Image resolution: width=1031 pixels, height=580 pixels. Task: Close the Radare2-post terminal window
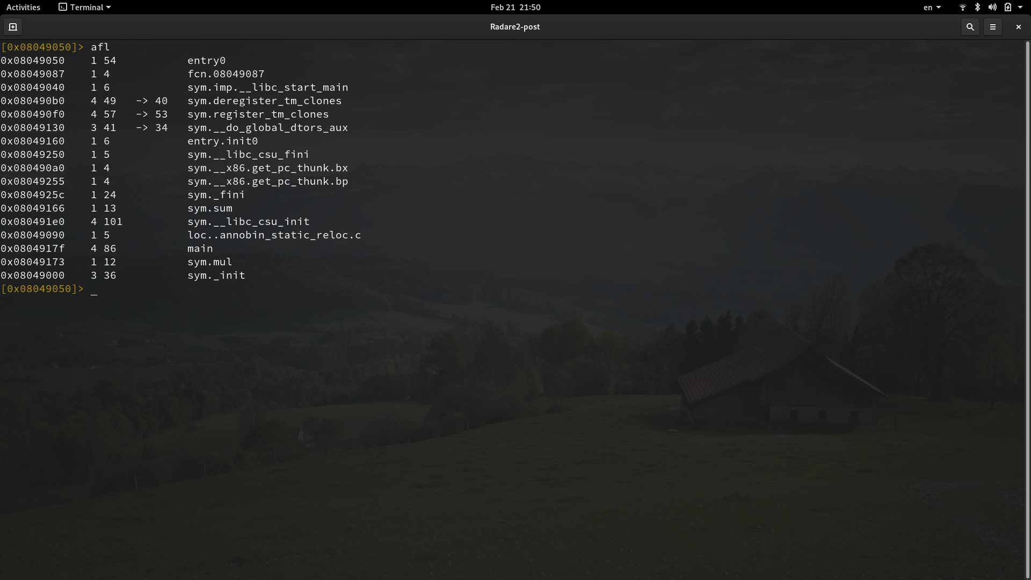coord(1018,27)
